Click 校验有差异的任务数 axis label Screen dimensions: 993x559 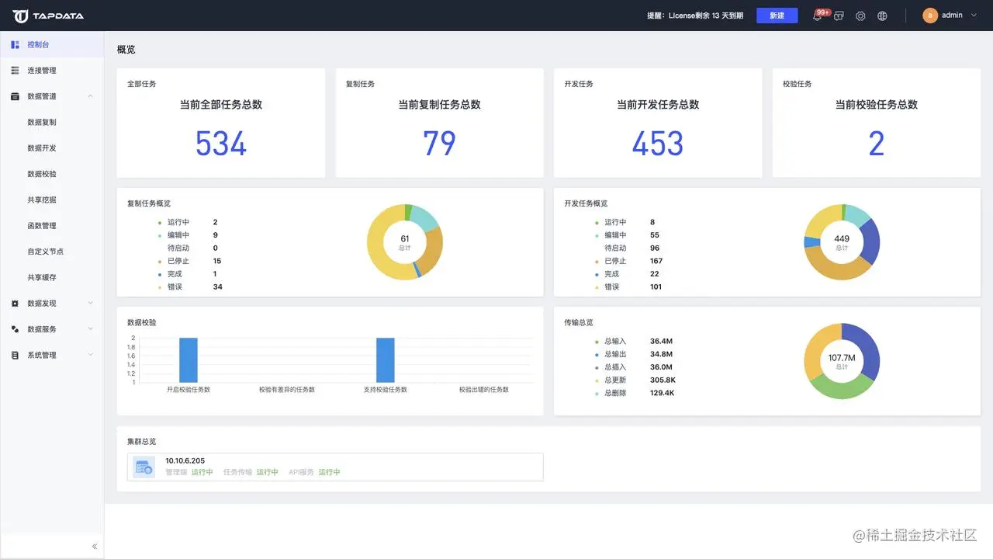(287, 390)
